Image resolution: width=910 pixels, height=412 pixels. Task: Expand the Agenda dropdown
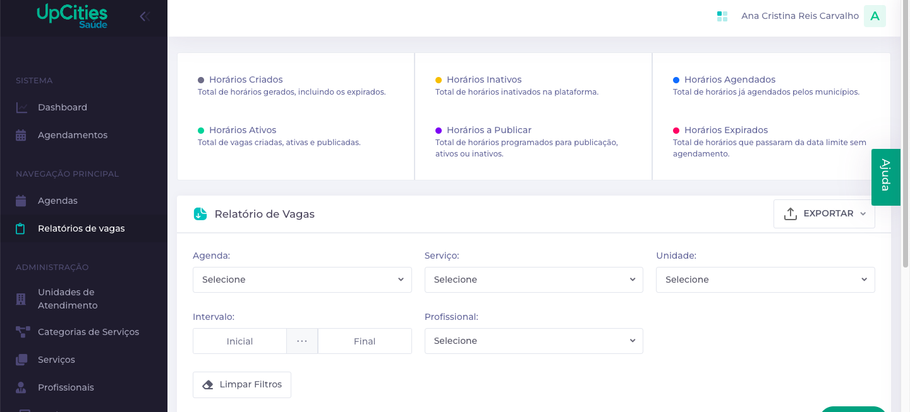[302, 280]
